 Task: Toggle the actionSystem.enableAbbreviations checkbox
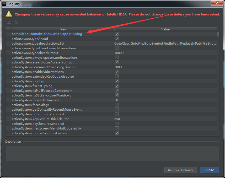click(117, 72)
